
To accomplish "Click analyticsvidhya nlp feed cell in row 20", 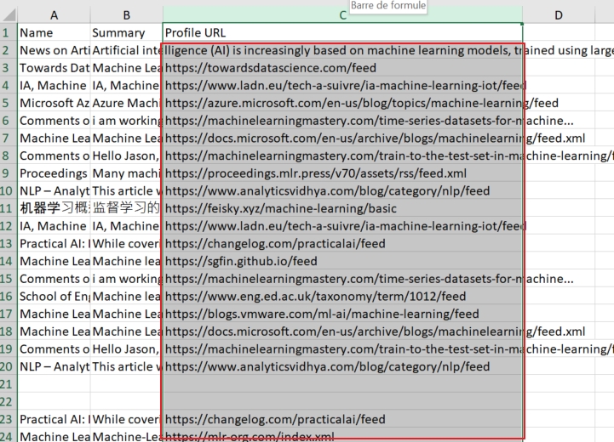I will (x=342, y=366).
